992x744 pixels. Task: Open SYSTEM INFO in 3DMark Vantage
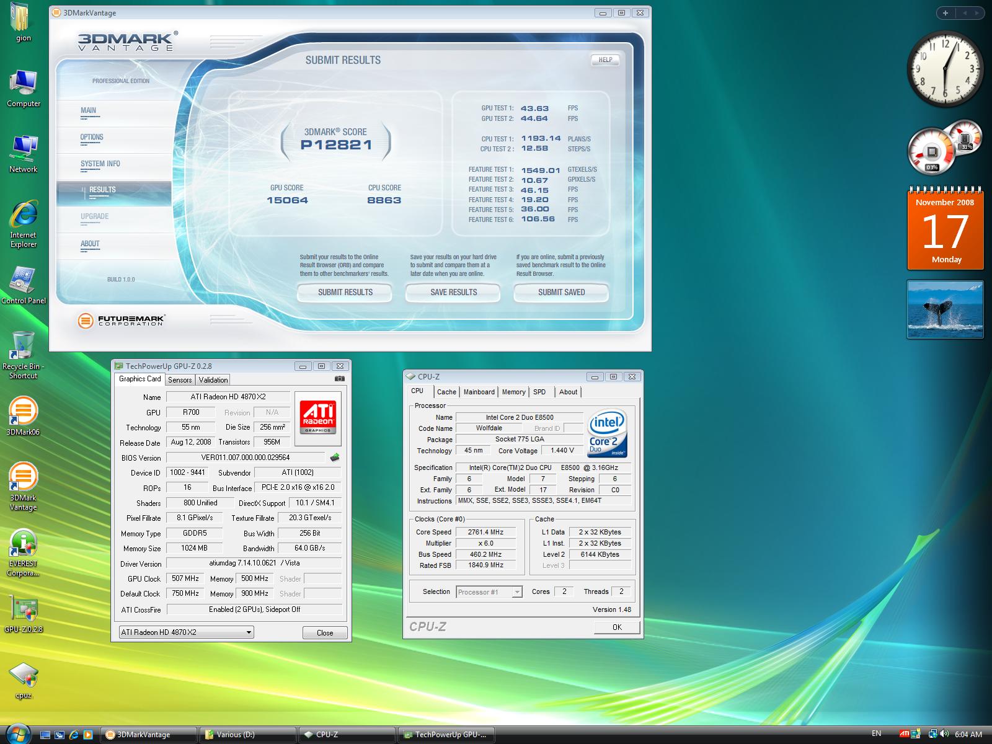point(100,164)
